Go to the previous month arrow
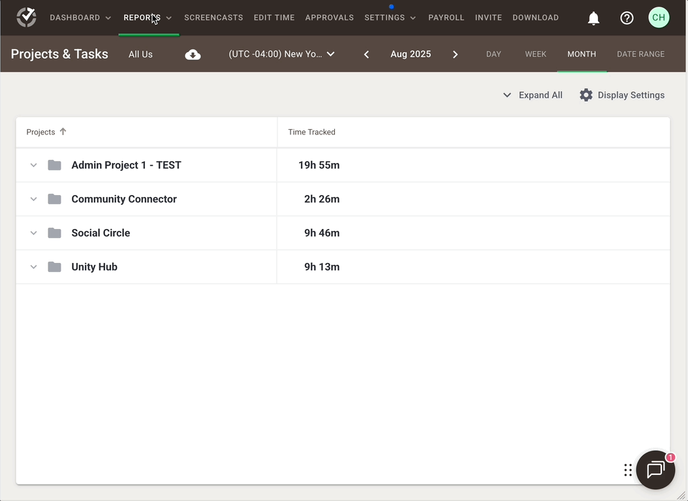 coord(366,54)
